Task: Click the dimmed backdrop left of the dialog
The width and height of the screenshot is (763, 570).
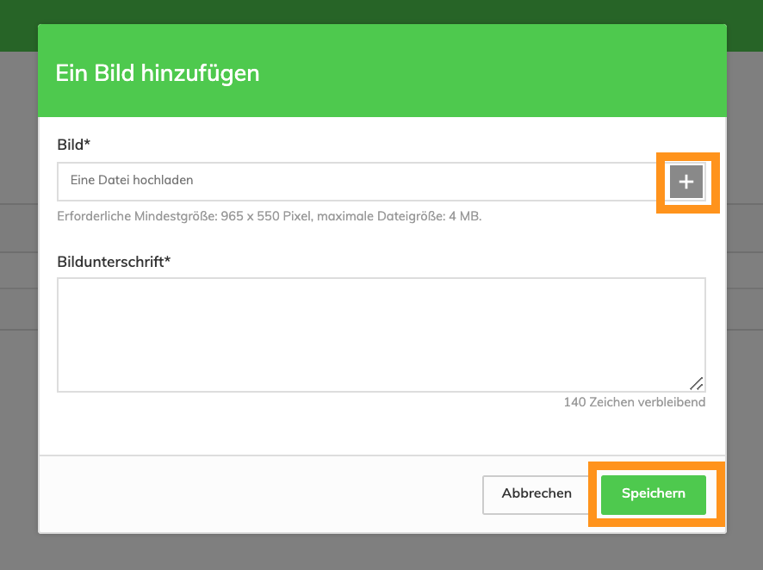Action: (18, 344)
